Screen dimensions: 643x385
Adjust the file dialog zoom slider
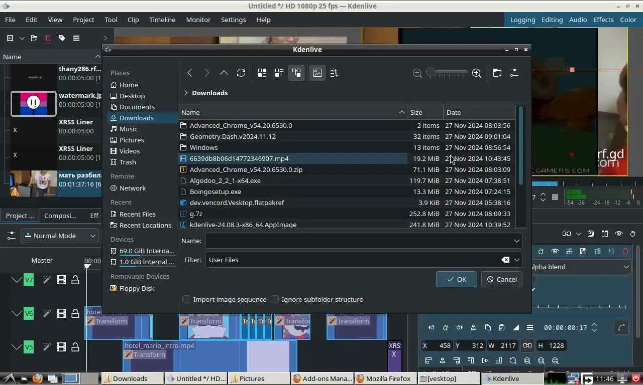tap(447, 73)
